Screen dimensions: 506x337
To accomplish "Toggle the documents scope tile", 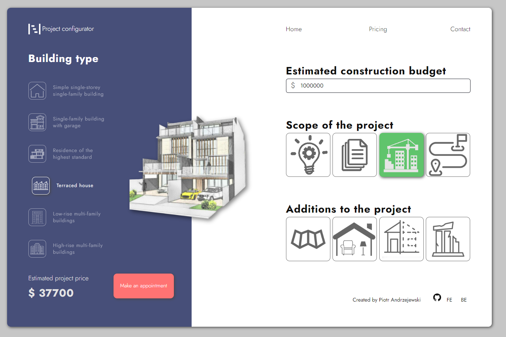I will coord(354,155).
